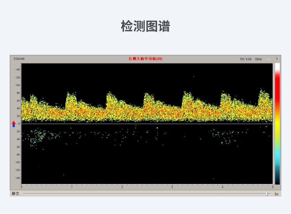291x214 pixels.
Task: Click the white top of the color scale bar
Action: (x=277, y=66)
